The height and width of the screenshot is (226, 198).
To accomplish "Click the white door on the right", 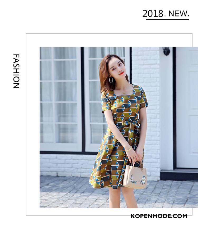I will 187,107.
